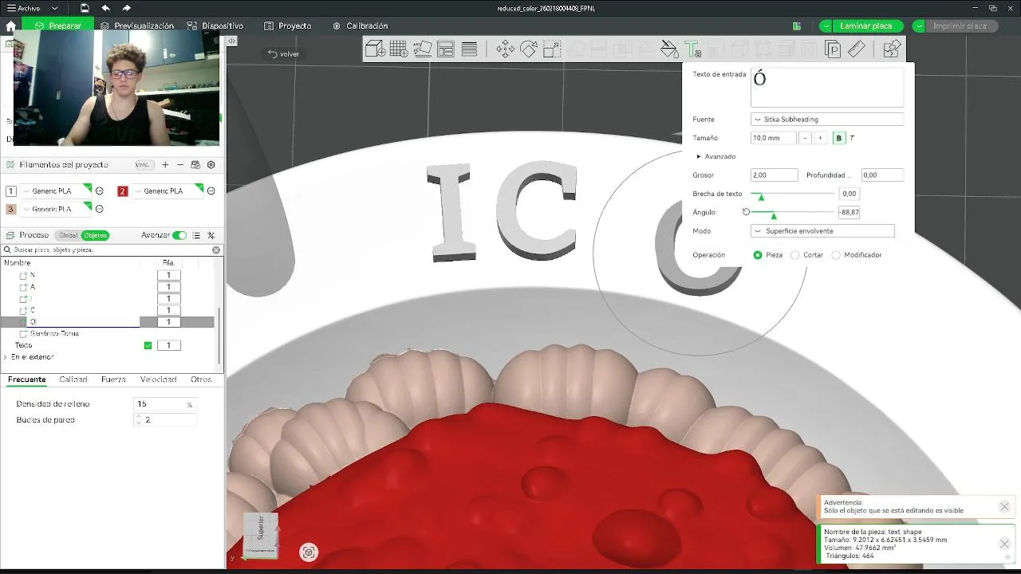Image resolution: width=1021 pixels, height=574 pixels.
Task: Open the process settings list icon
Action: [x=196, y=235]
